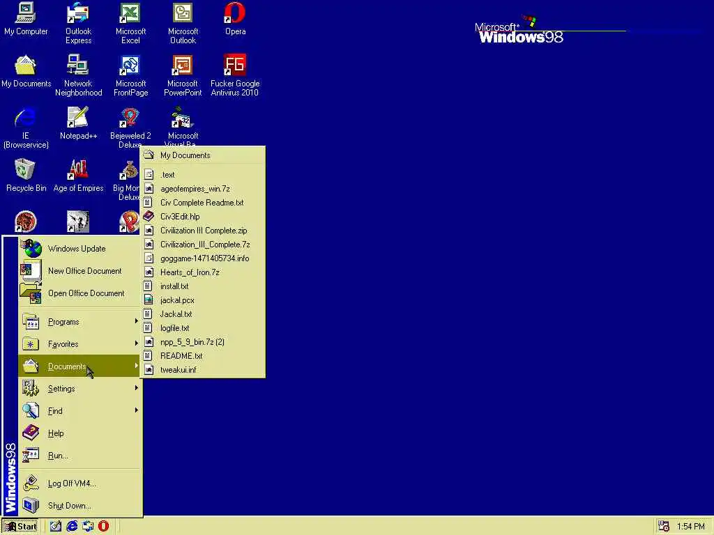The height and width of the screenshot is (535, 714).
Task: Choose Run... from Start menu
Action: pos(79,456)
